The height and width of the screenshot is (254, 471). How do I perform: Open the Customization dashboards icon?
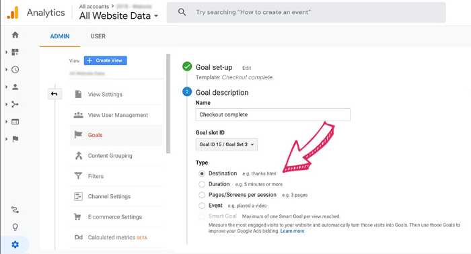tap(15, 52)
